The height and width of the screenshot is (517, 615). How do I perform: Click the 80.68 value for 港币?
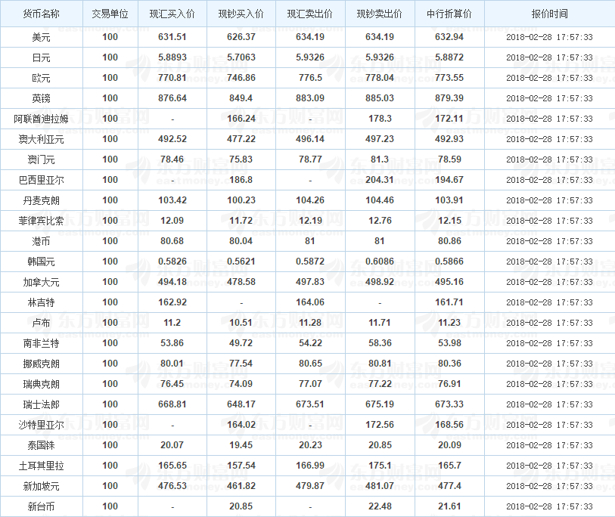coord(172,240)
